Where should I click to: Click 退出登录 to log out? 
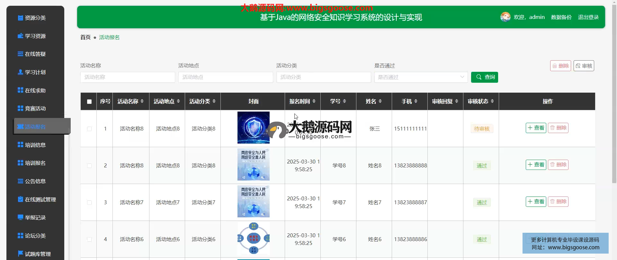tap(588, 17)
